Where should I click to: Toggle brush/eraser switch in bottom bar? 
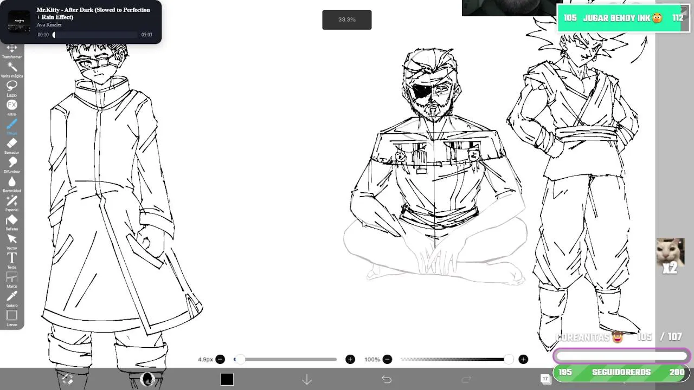[x=67, y=379]
